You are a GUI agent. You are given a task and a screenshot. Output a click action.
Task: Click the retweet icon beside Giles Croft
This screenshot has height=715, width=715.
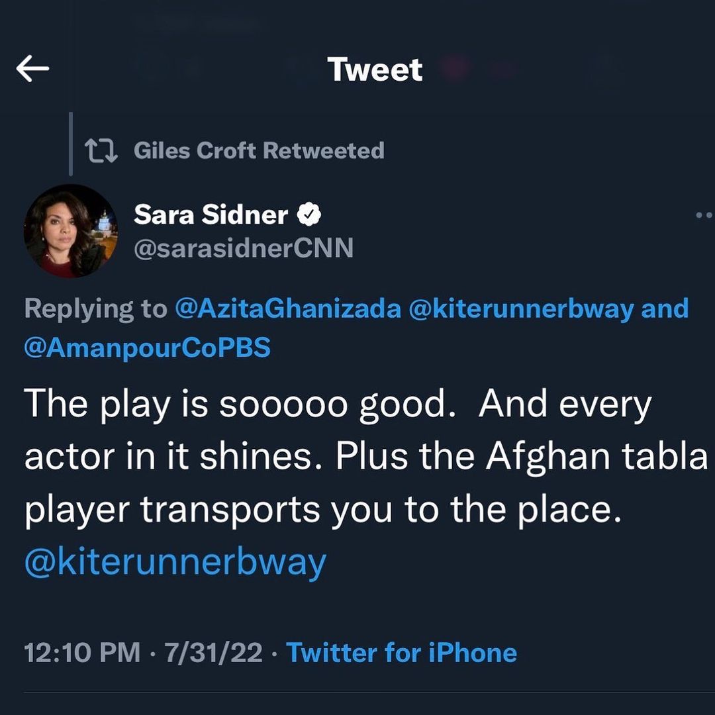pyautogui.click(x=102, y=151)
